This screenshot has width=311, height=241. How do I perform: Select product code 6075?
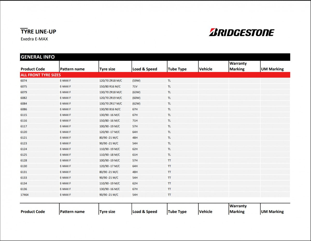24,86
